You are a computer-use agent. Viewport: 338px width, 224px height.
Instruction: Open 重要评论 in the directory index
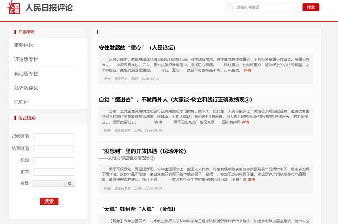point(24,45)
